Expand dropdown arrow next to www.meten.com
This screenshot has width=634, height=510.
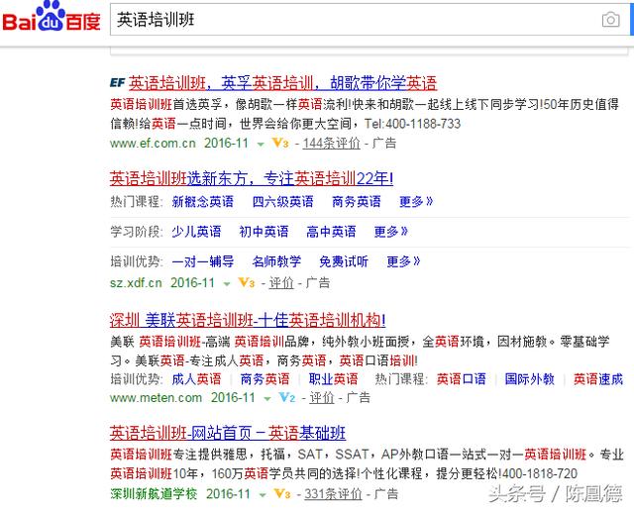(x=267, y=399)
